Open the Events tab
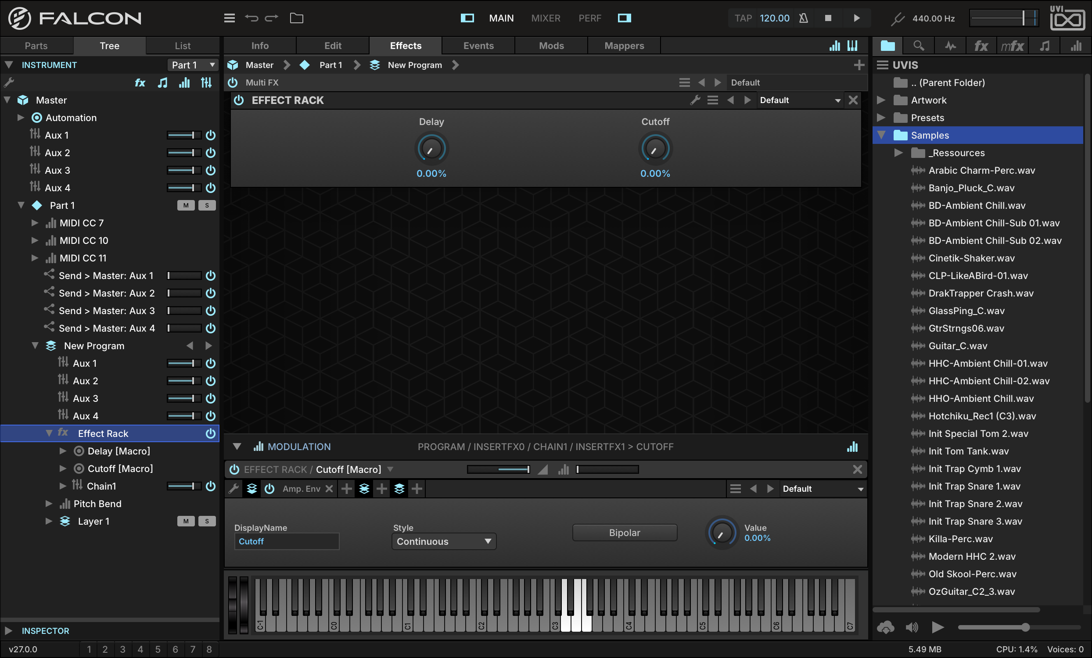 coord(478,46)
